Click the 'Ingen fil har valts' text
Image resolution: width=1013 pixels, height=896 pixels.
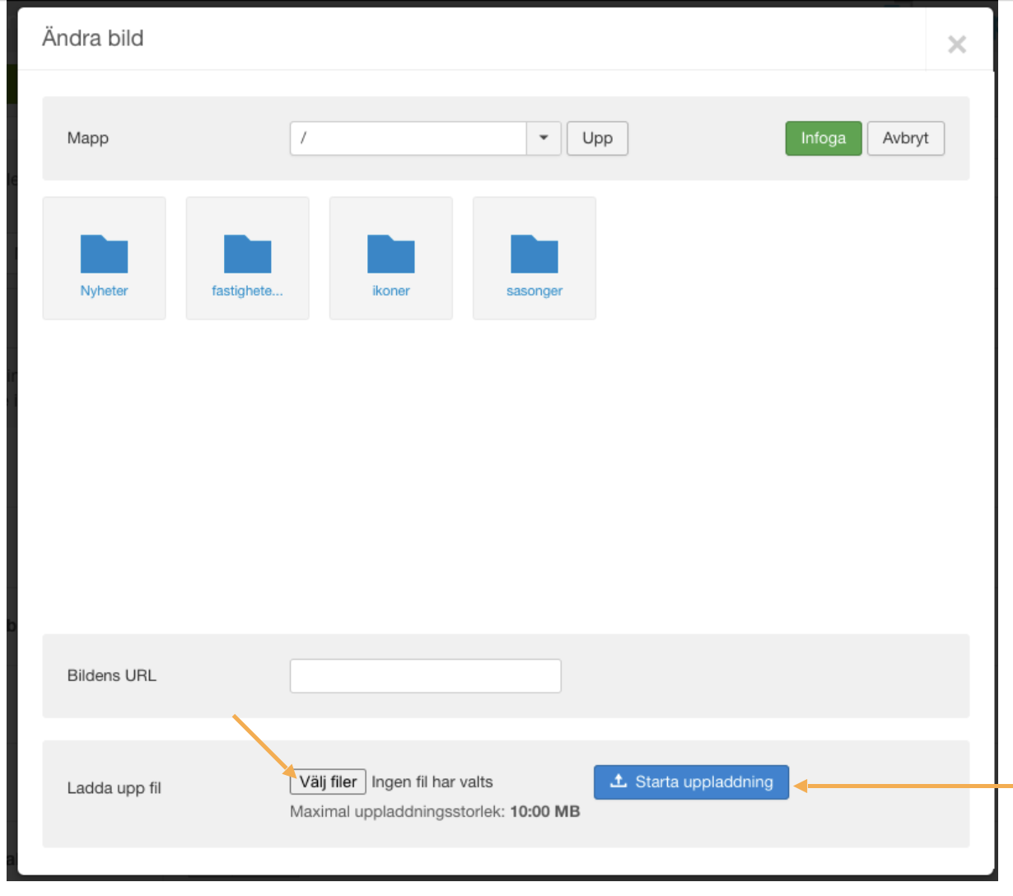pyautogui.click(x=432, y=782)
